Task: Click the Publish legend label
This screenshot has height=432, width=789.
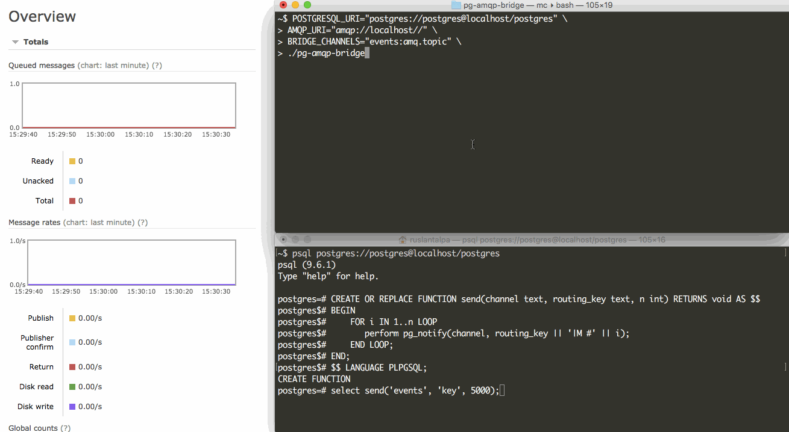Action: click(x=40, y=318)
